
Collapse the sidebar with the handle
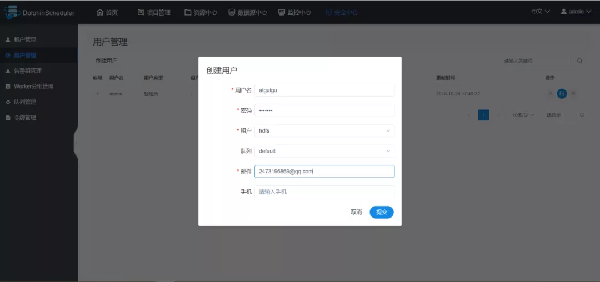pos(76,143)
